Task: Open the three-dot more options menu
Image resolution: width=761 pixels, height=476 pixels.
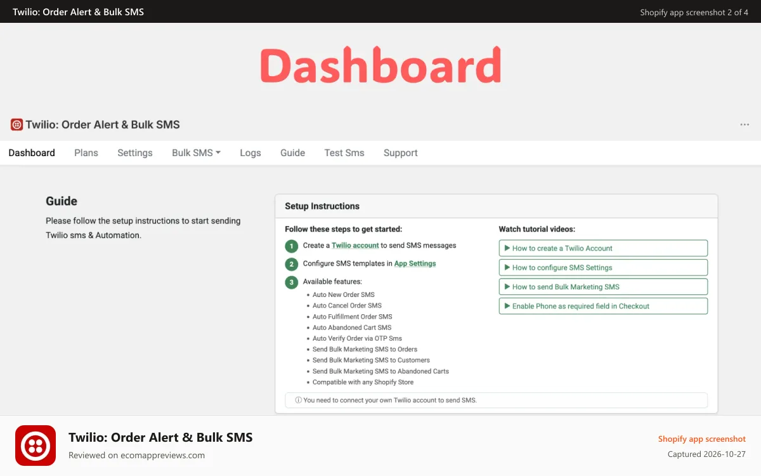Action: pyautogui.click(x=745, y=124)
